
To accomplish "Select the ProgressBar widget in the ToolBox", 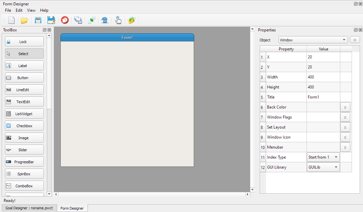I will pos(24,162).
